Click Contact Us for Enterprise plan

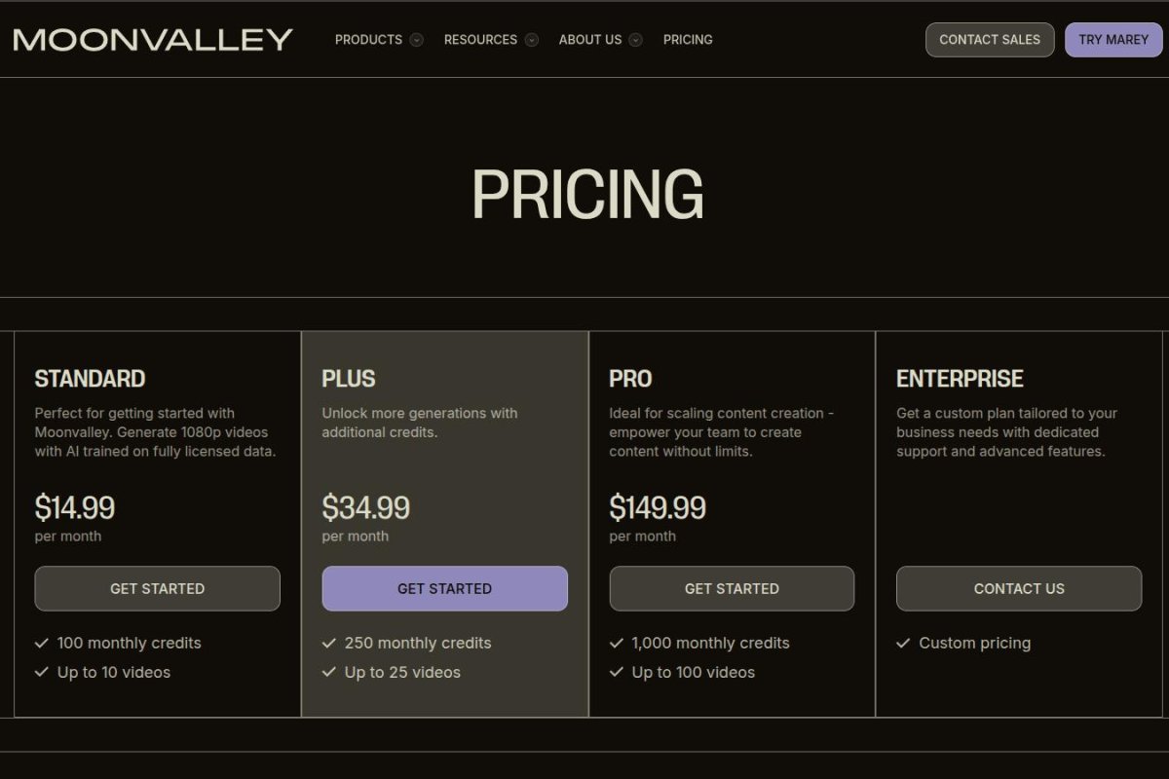[x=1018, y=588]
